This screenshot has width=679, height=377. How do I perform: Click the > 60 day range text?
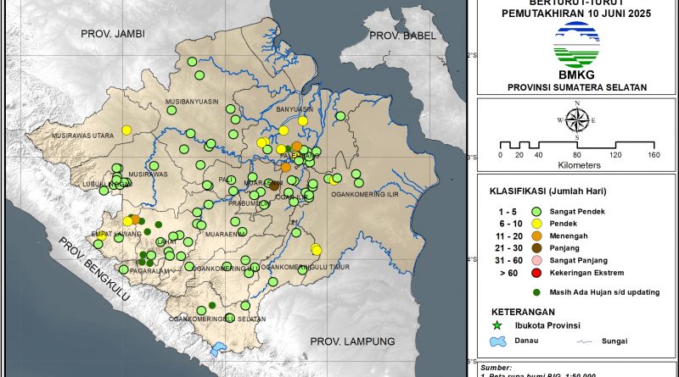click(508, 274)
